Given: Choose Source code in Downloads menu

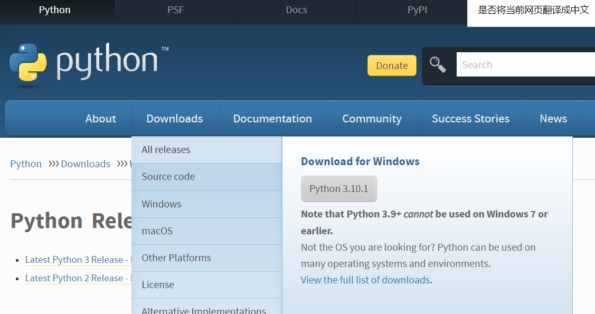Looking at the screenshot, I should pos(168,177).
